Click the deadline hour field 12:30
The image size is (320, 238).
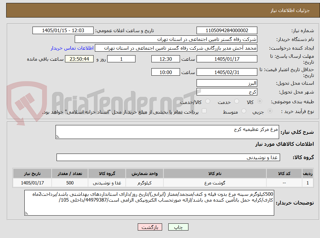165,59
